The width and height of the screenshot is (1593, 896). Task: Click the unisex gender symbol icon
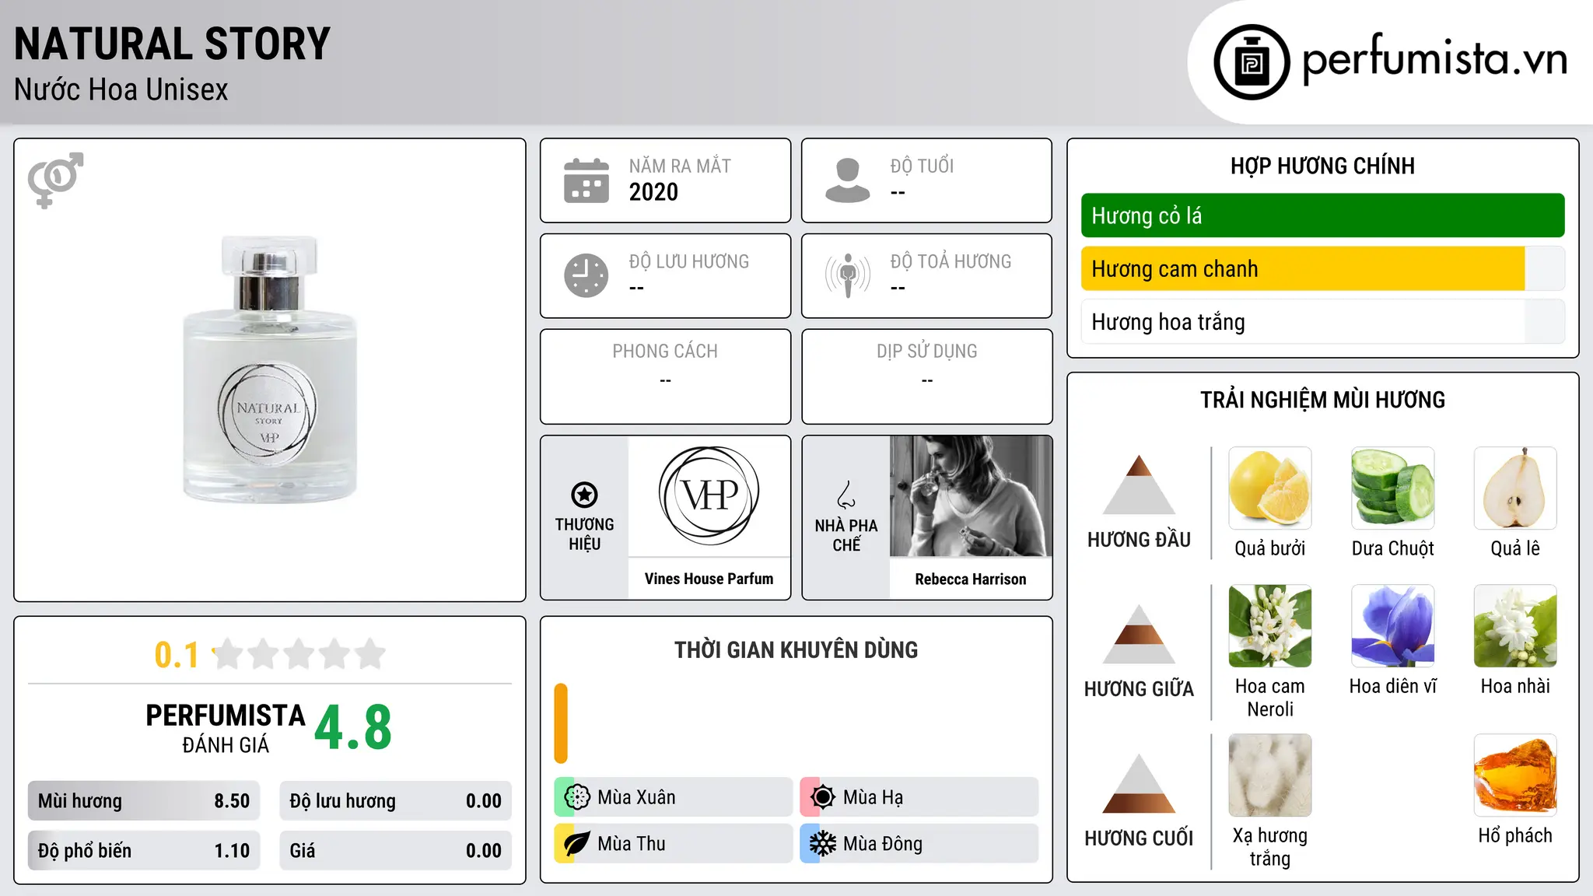(x=55, y=180)
